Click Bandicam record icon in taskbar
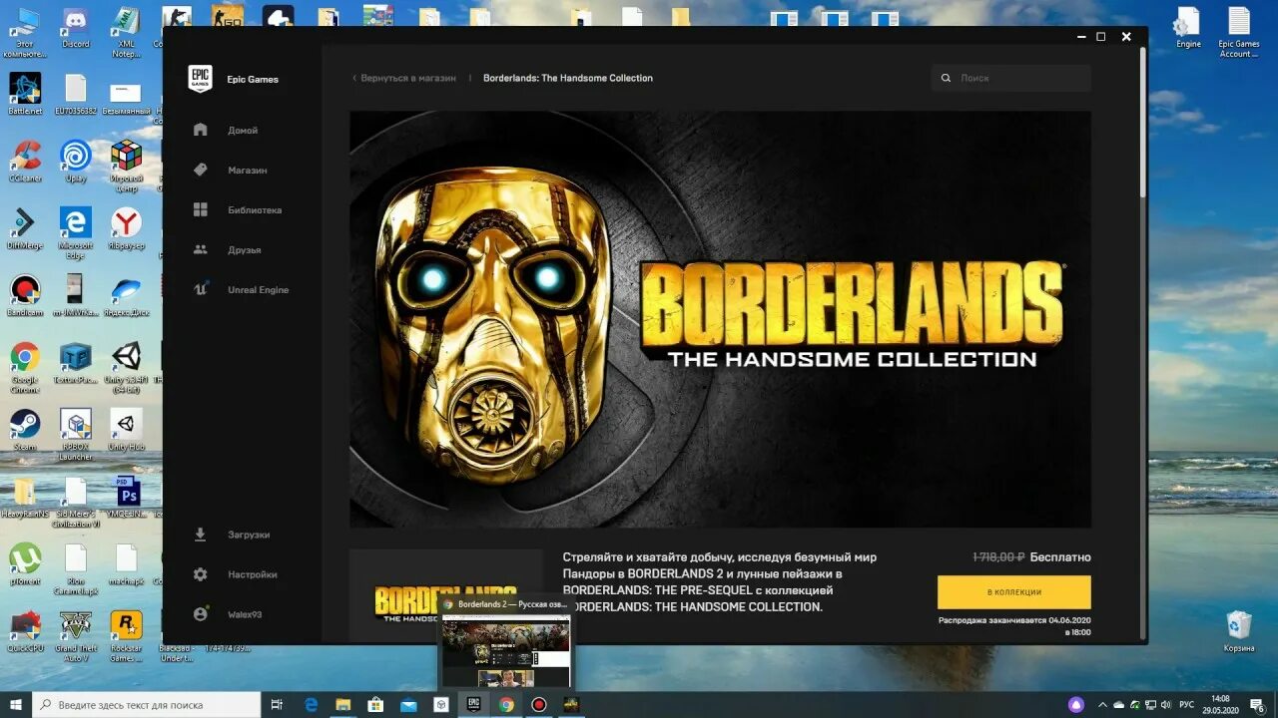 (x=539, y=705)
